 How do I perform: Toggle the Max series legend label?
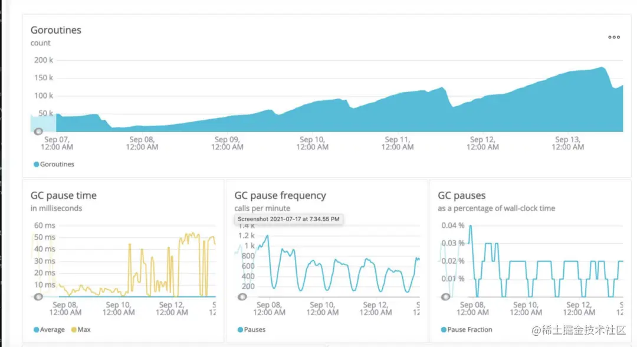[x=84, y=330]
